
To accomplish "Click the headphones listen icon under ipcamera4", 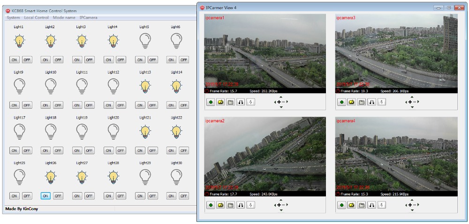I will tap(371, 205).
